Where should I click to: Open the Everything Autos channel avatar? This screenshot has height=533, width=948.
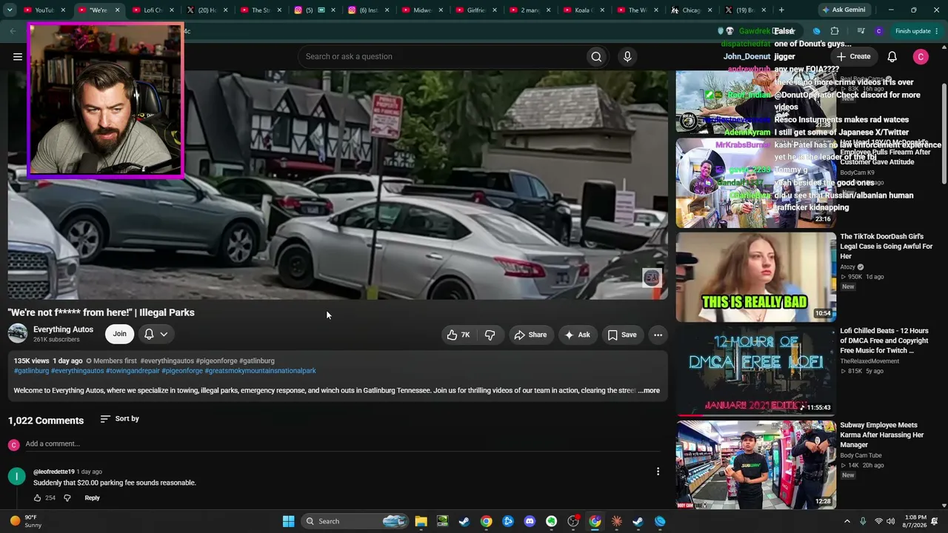[x=18, y=334]
